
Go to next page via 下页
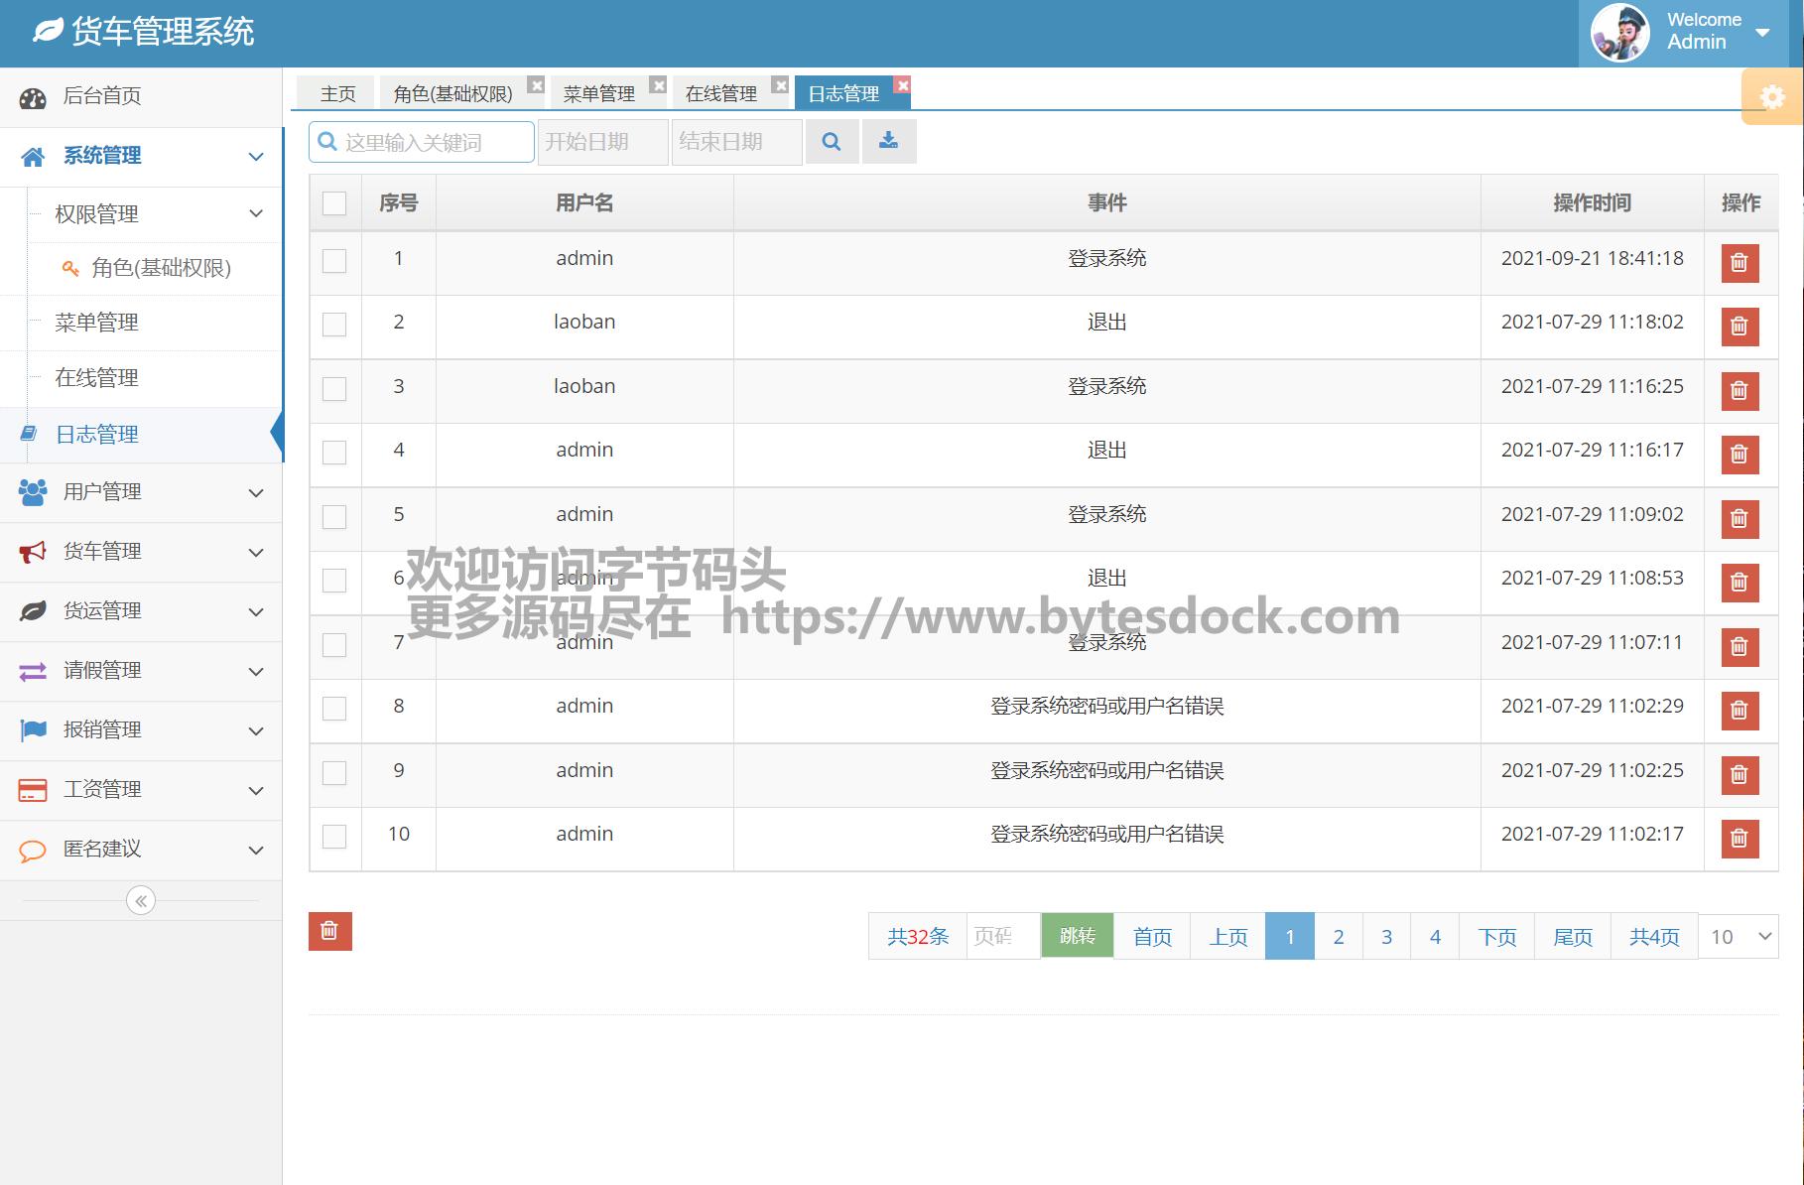[x=1496, y=937]
